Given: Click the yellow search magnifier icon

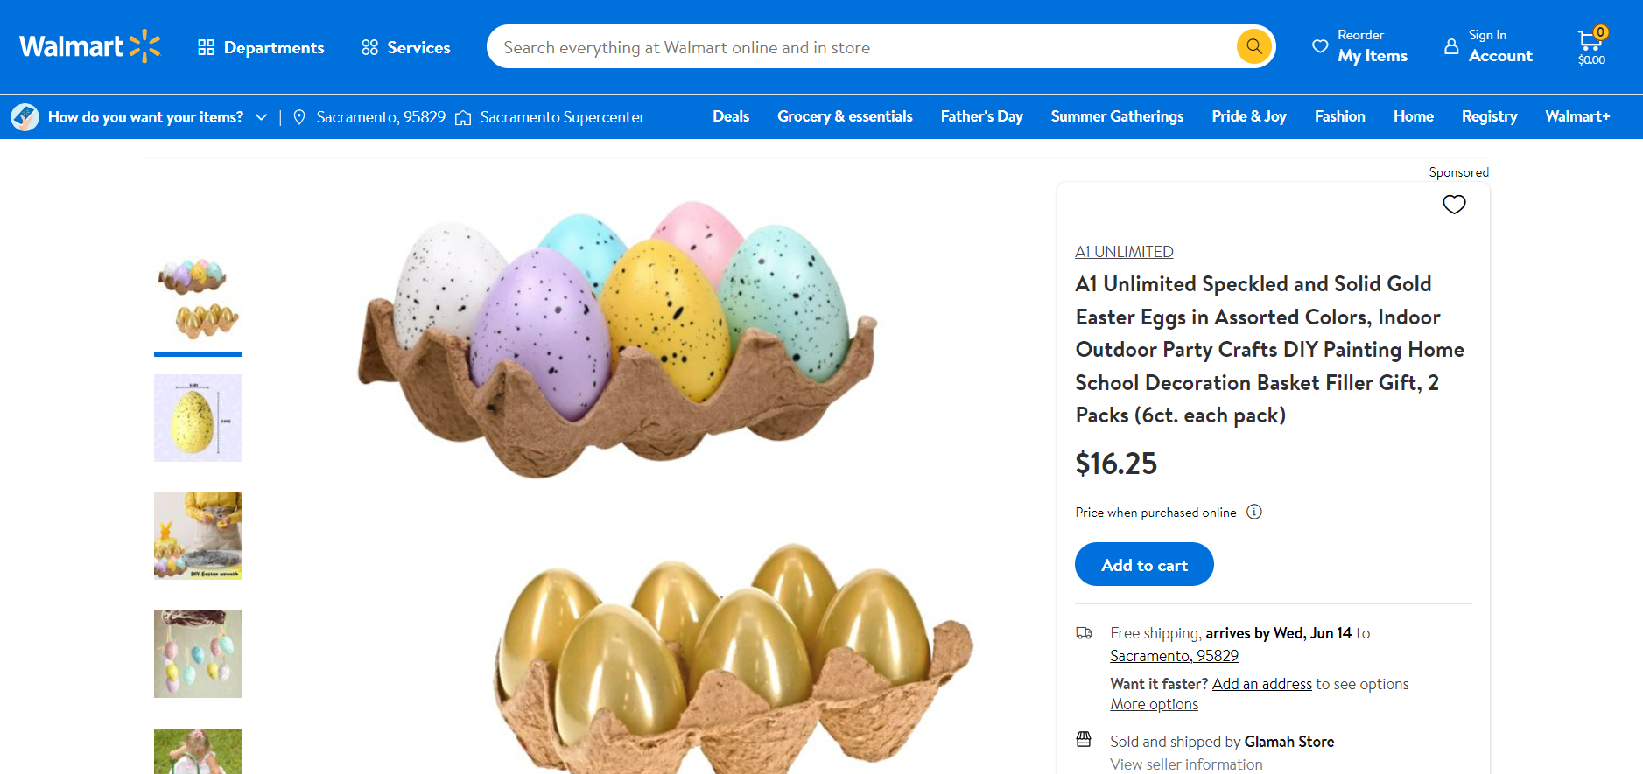Looking at the screenshot, I should tap(1253, 46).
